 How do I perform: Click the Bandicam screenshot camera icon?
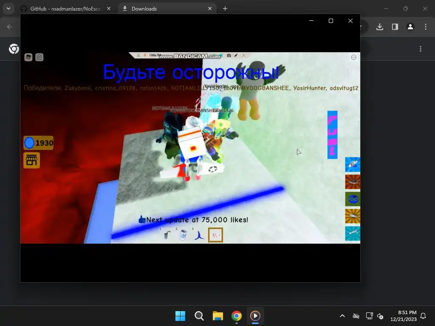click(229, 56)
